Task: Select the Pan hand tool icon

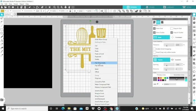Action: [69, 7]
